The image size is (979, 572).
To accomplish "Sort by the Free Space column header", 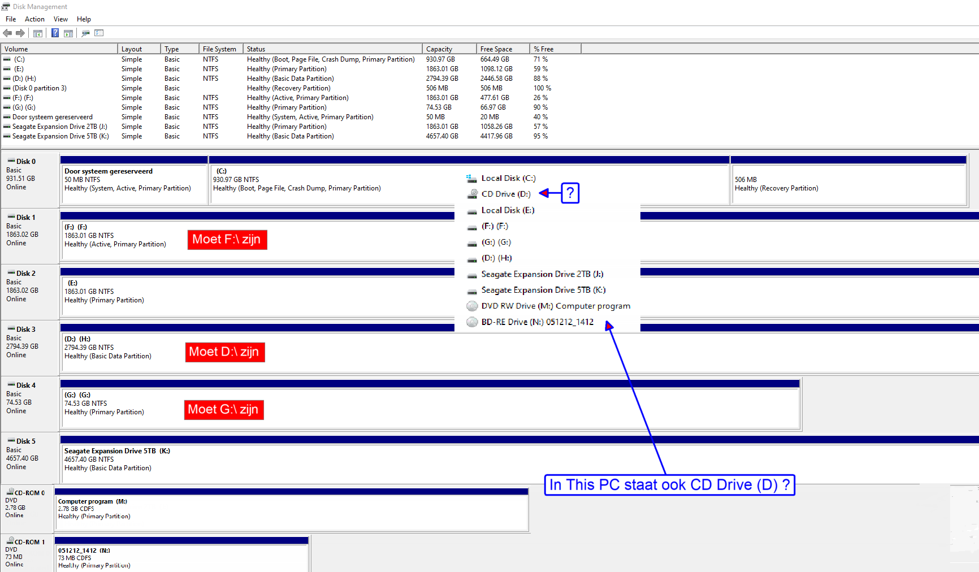I will tap(503, 49).
